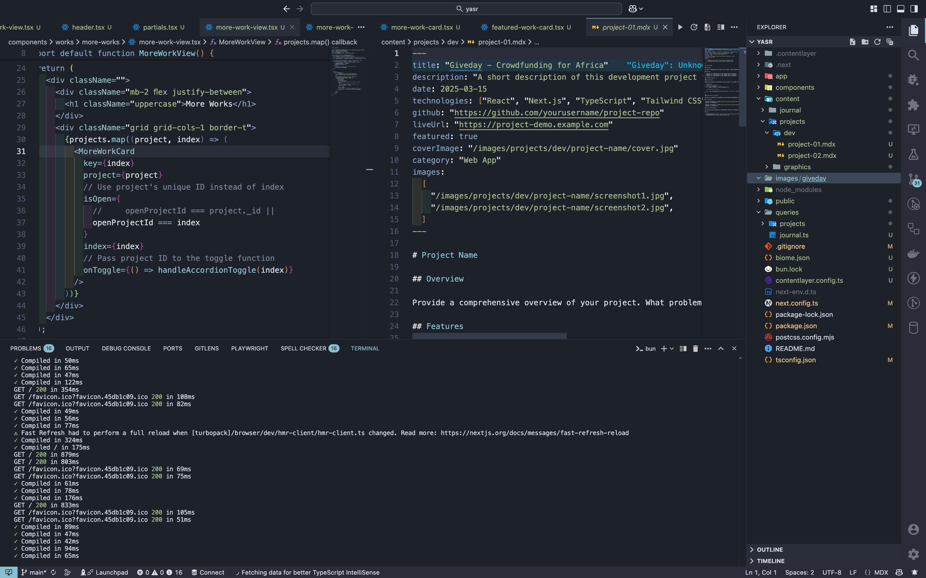
Task: Open the Search view in activity bar
Action: tap(913, 55)
